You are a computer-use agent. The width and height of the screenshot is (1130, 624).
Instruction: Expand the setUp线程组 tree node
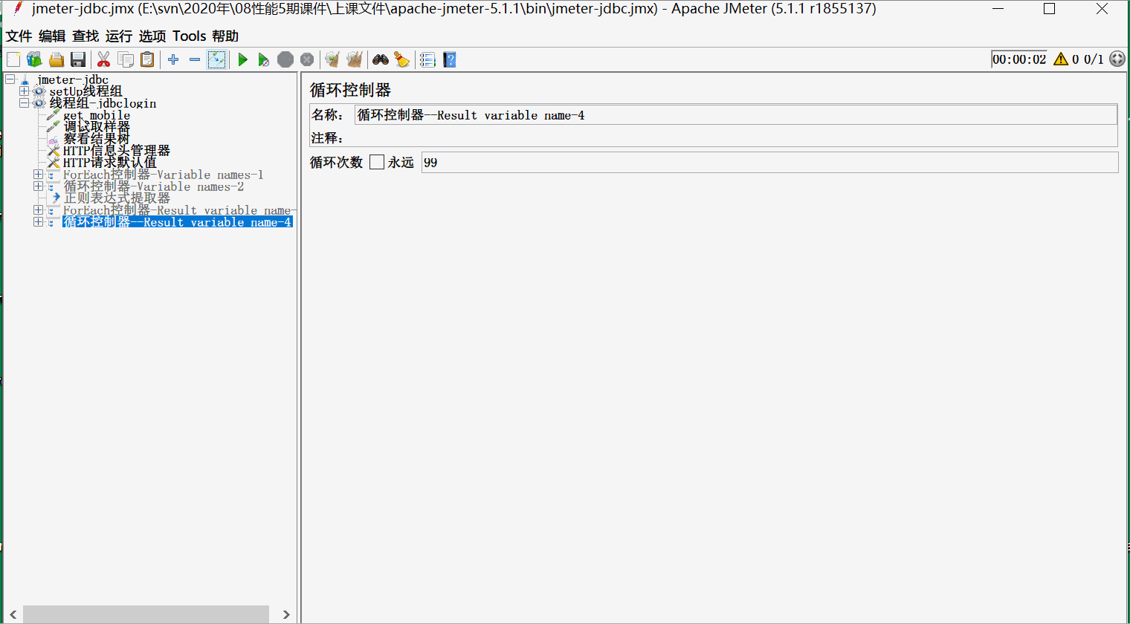[x=25, y=91]
